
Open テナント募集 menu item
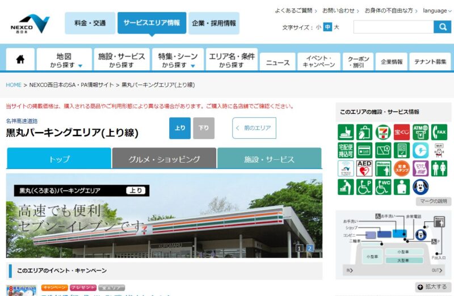point(430,62)
